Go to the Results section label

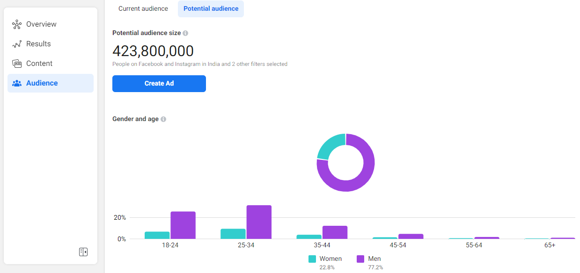[38, 44]
